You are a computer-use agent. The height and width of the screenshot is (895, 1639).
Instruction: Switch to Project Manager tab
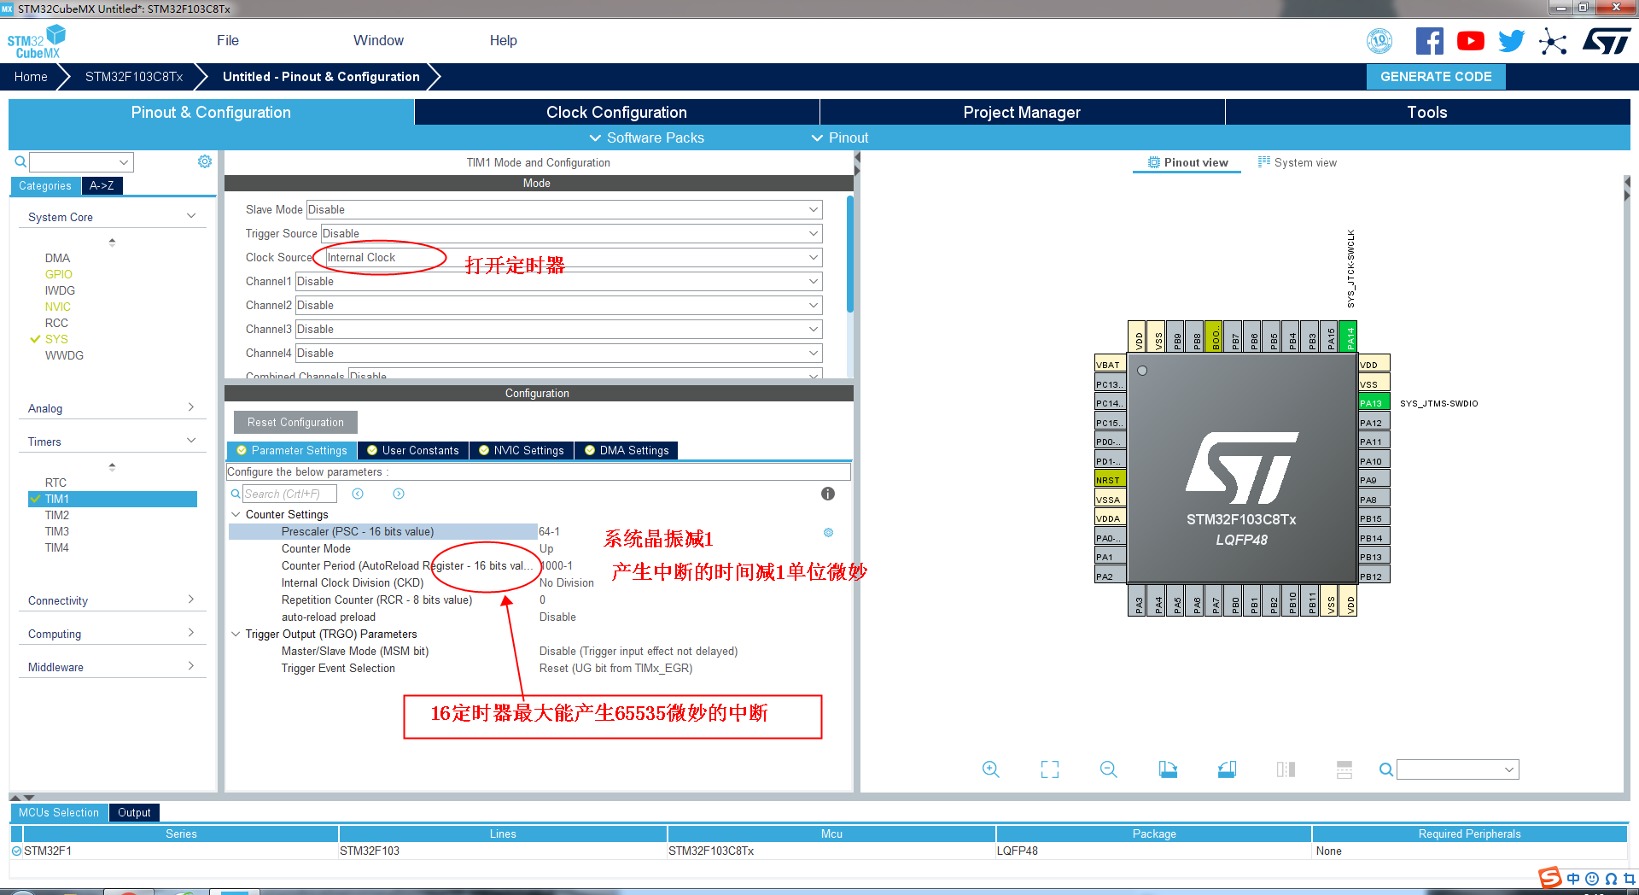coord(1022,112)
